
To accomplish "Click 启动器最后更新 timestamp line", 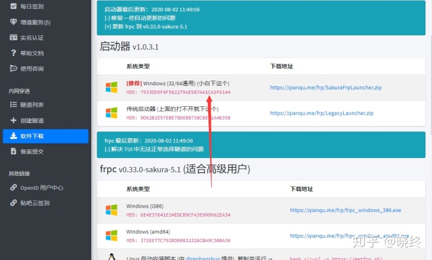I will pyautogui.click(x=152, y=10).
